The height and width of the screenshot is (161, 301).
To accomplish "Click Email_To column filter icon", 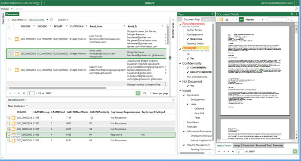I will click(162, 27).
